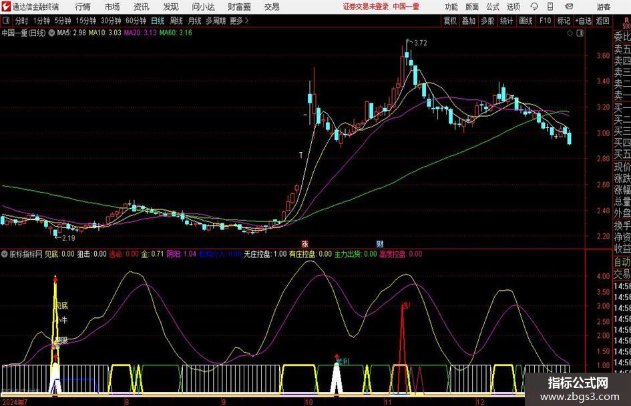
Task: Open the 市场 menu
Action: click(112, 7)
